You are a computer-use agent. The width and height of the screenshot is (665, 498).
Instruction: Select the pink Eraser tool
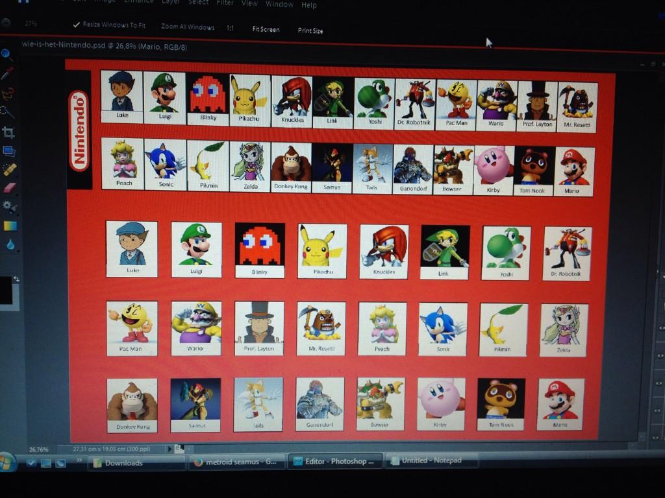click(x=9, y=187)
